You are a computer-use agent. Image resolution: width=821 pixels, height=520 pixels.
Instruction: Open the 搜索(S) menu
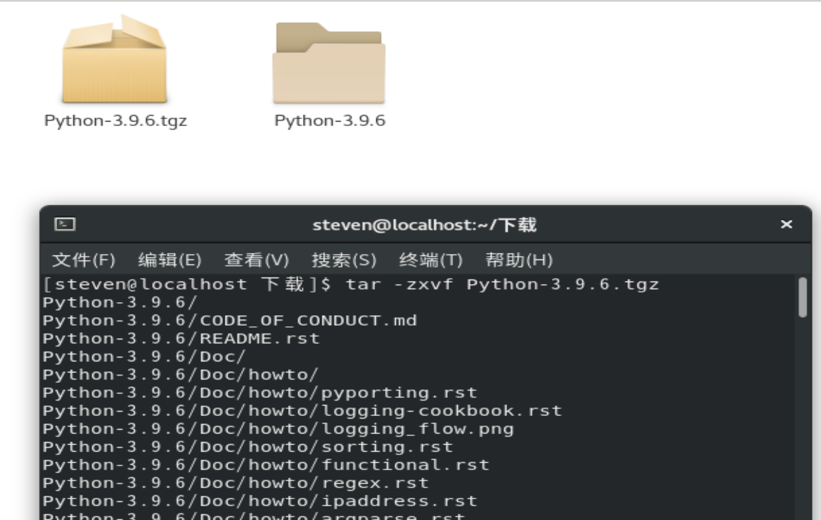click(344, 261)
